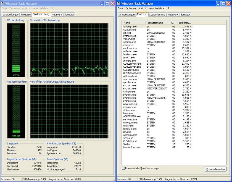Image resolution: width=232 pixels, height=182 pixels.
Task: Switch to Systemleistung tab in the right window
Action: click(x=157, y=15)
